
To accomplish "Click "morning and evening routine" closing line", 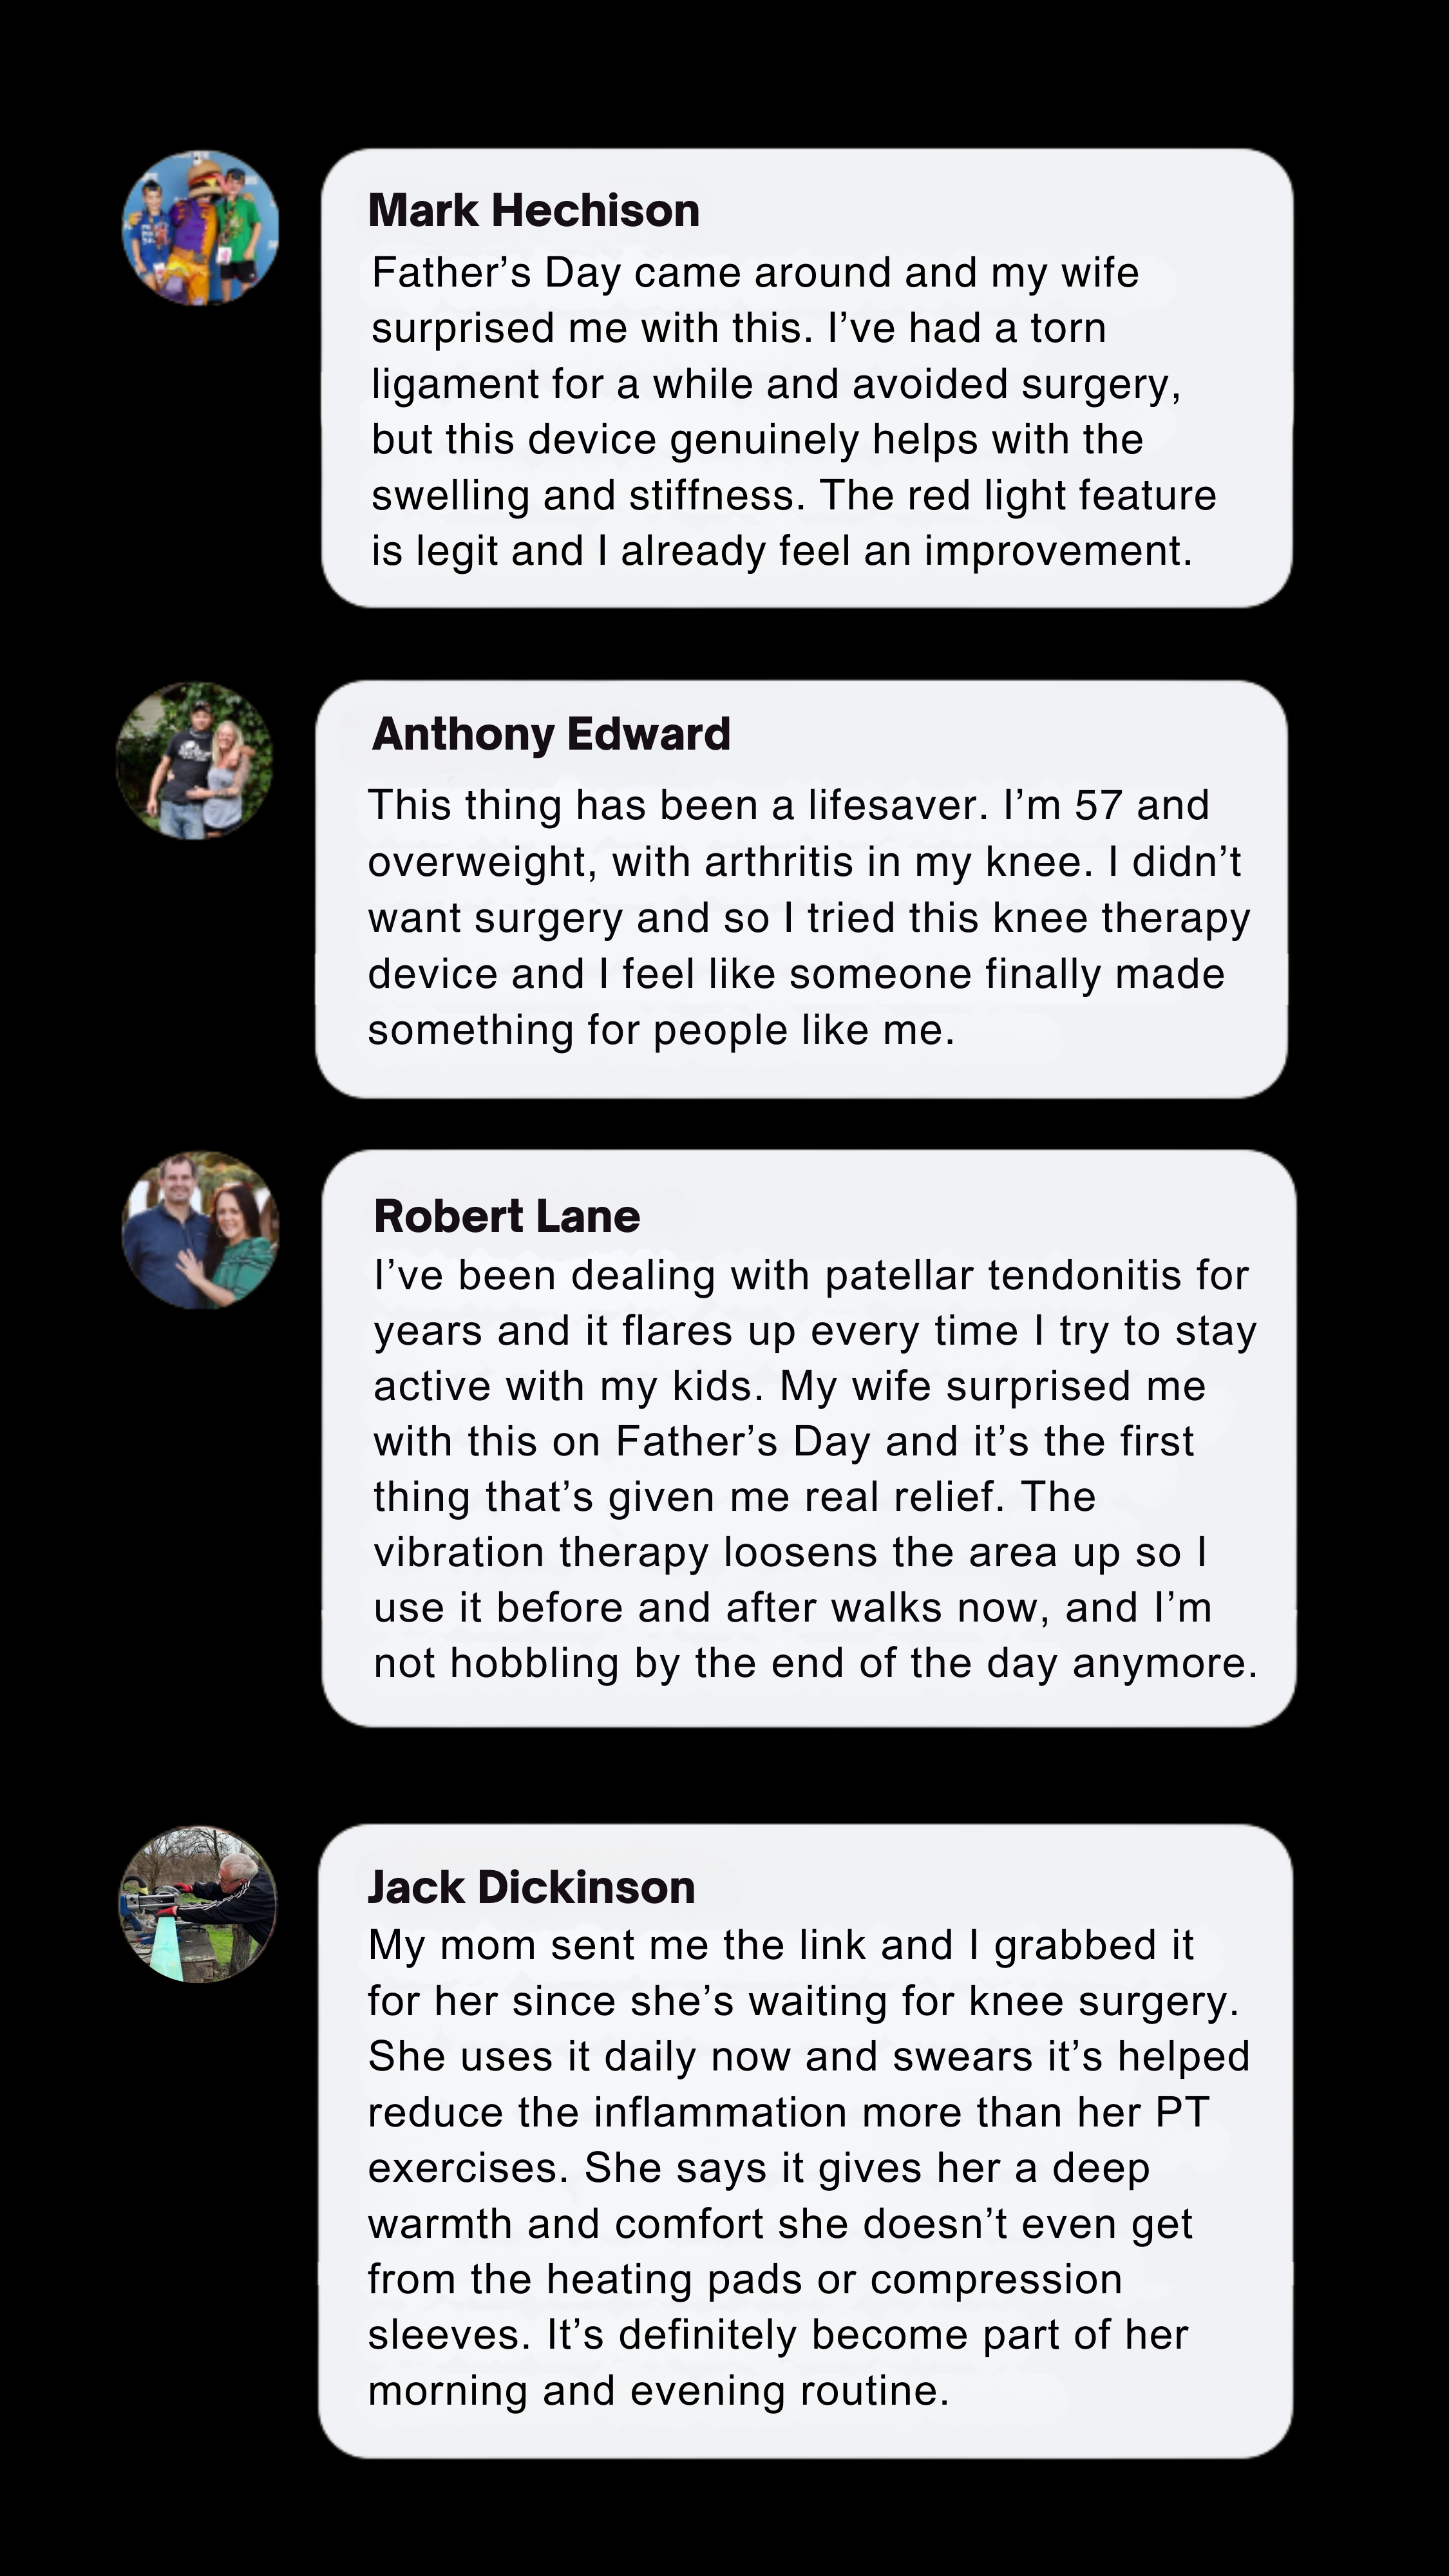I will (x=658, y=2391).
